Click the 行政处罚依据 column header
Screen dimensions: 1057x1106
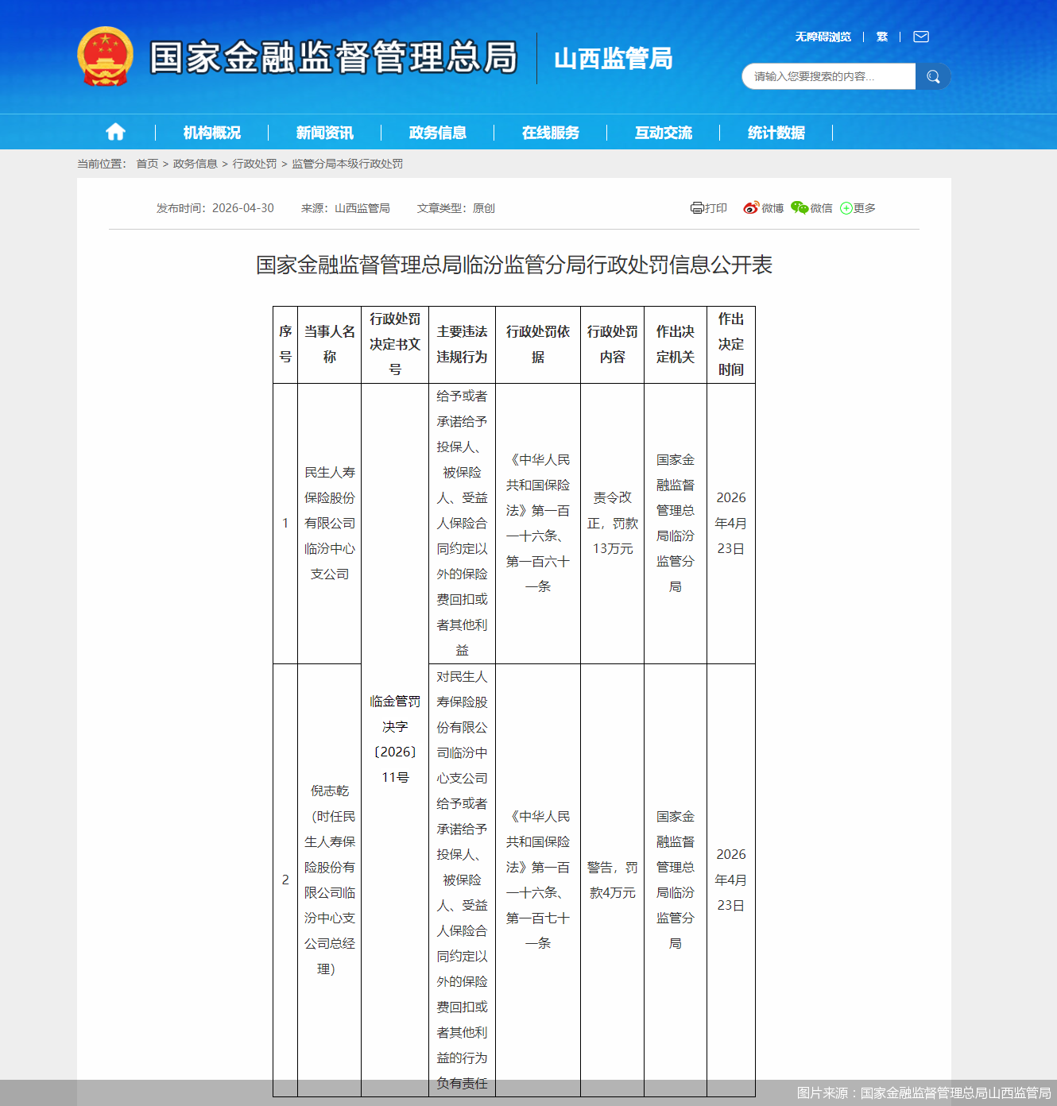pyautogui.click(x=538, y=344)
